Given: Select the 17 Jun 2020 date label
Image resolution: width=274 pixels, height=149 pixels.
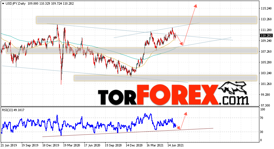Looking at the screenshot, I should tap(92, 145).
